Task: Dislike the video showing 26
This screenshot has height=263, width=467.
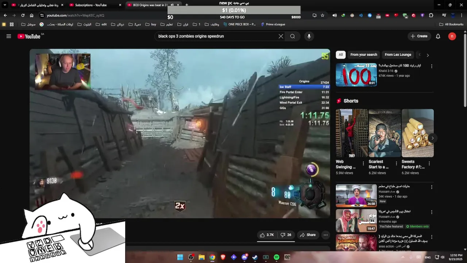Action: click(x=286, y=235)
